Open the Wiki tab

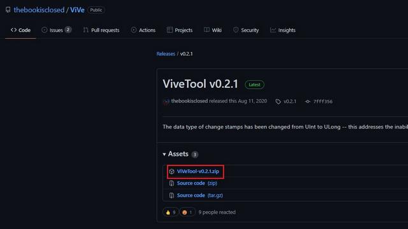pos(213,30)
